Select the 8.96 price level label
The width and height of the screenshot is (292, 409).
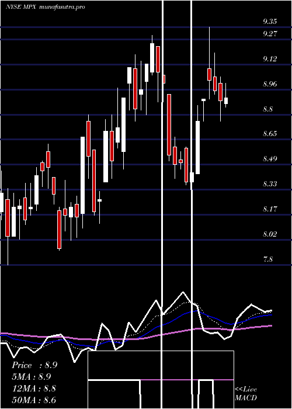pyautogui.click(x=270, y=84)
